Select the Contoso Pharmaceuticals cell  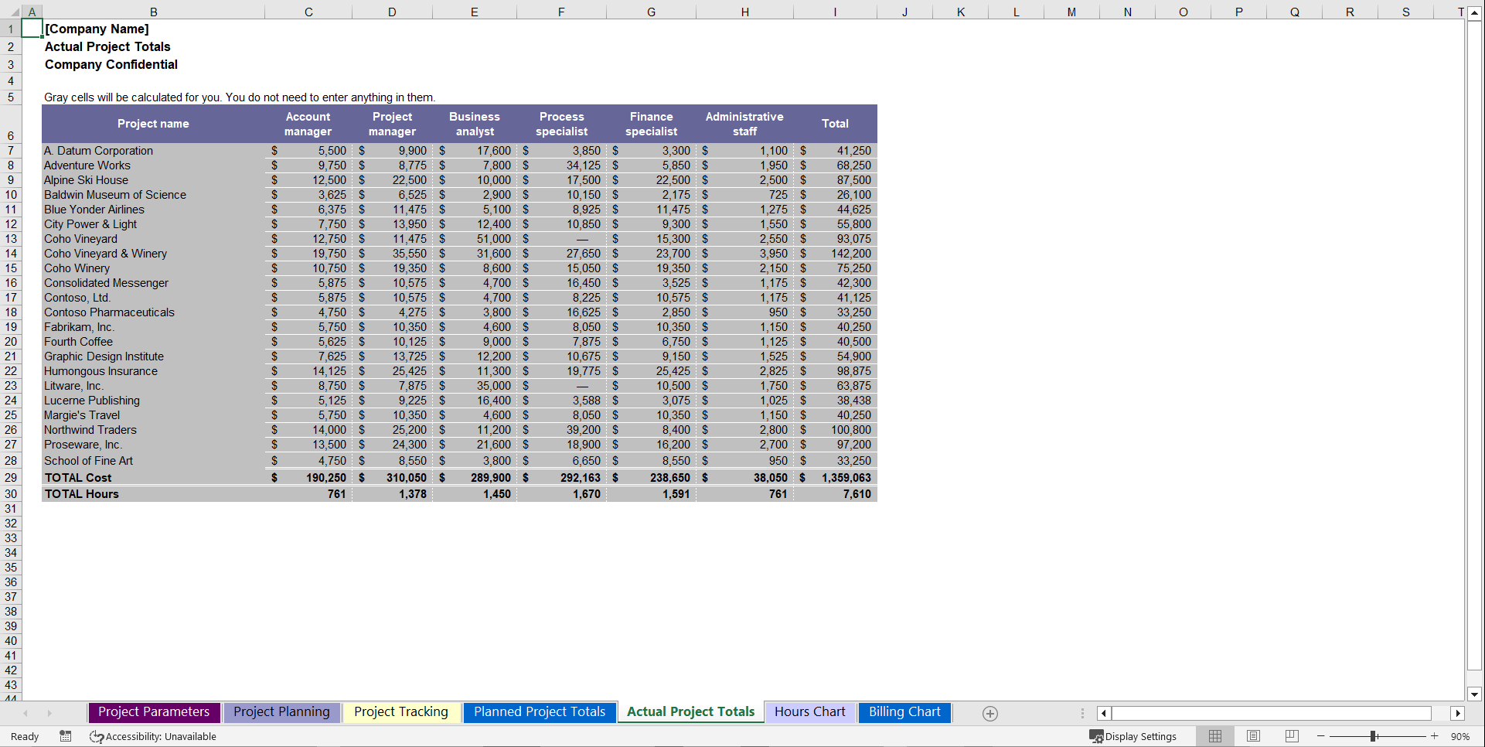(153, 312)
